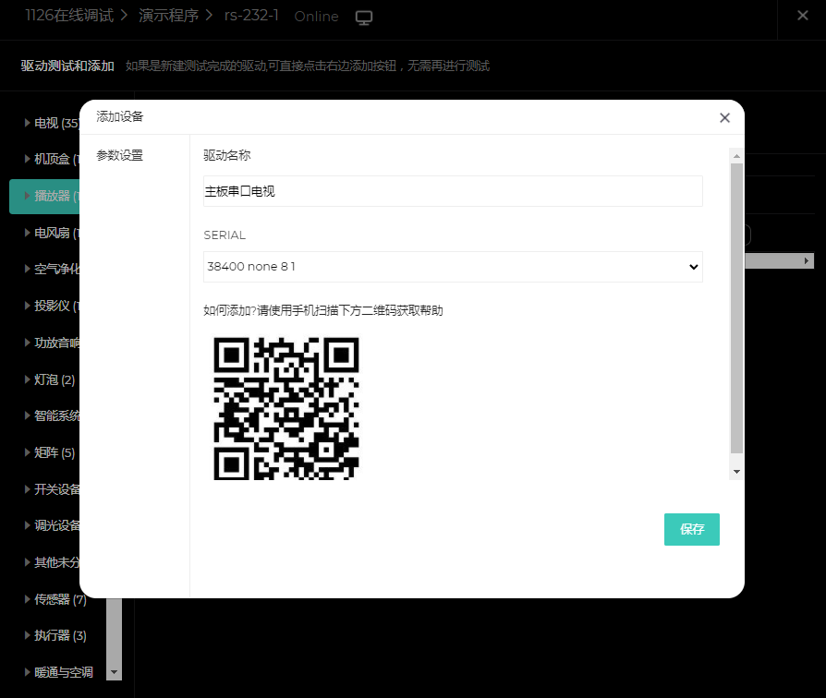
Task: Expand the 智能系统 category
Action: (27, 415)
